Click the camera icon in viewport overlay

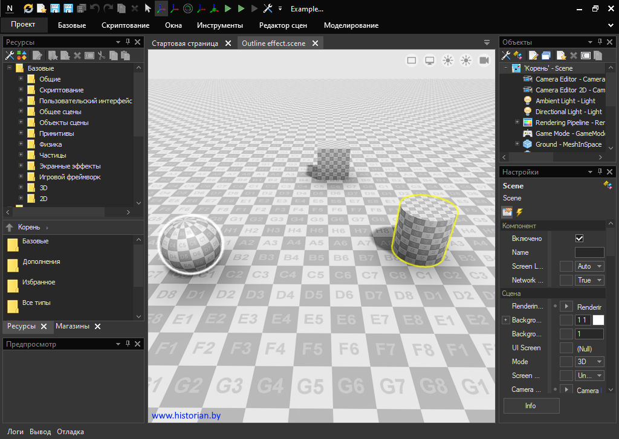point(484,60)
